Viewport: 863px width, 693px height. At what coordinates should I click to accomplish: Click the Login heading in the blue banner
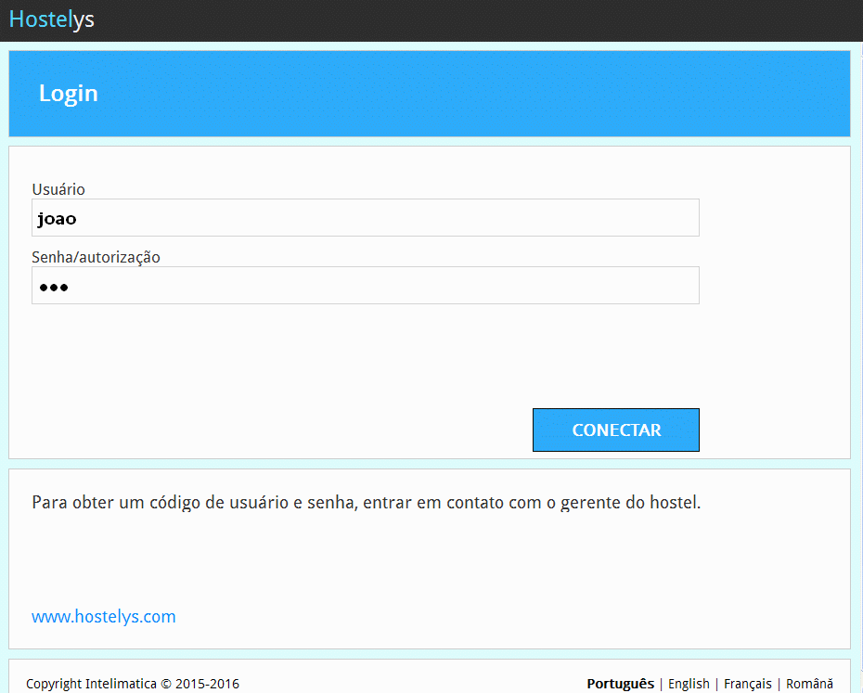[x=68, y=94]
